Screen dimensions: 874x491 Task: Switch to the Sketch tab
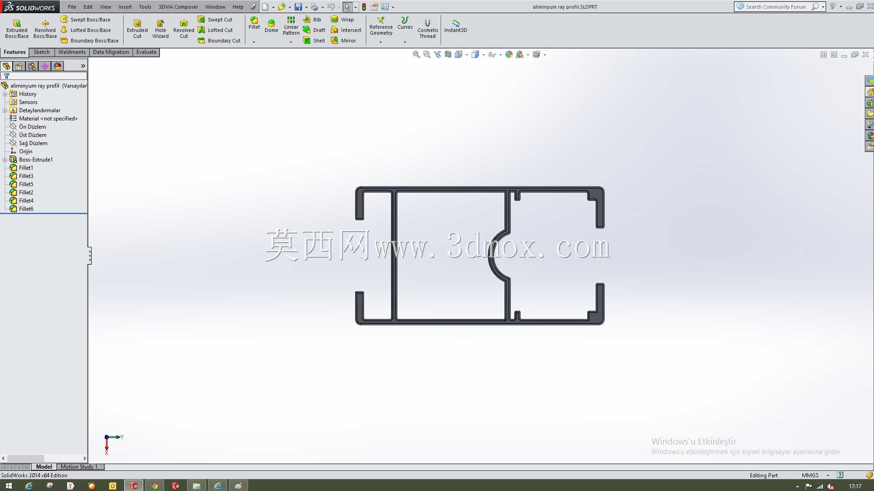click(x=42, y=52)
